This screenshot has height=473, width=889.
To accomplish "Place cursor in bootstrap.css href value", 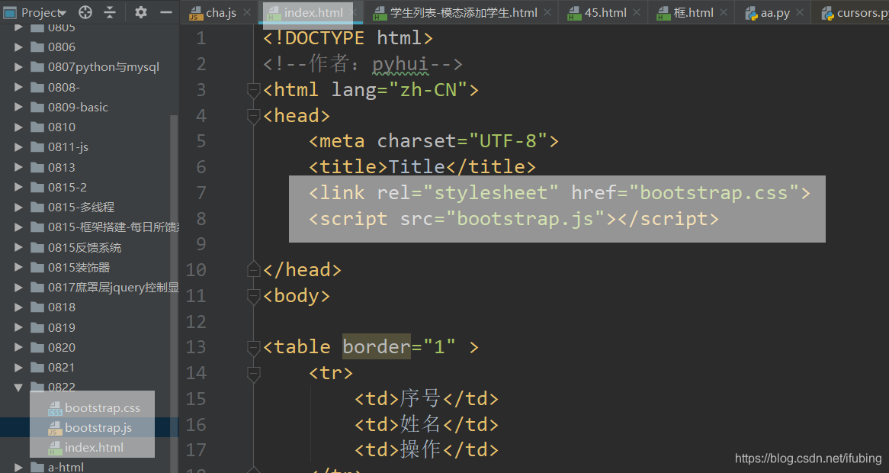I will (714, 193).
